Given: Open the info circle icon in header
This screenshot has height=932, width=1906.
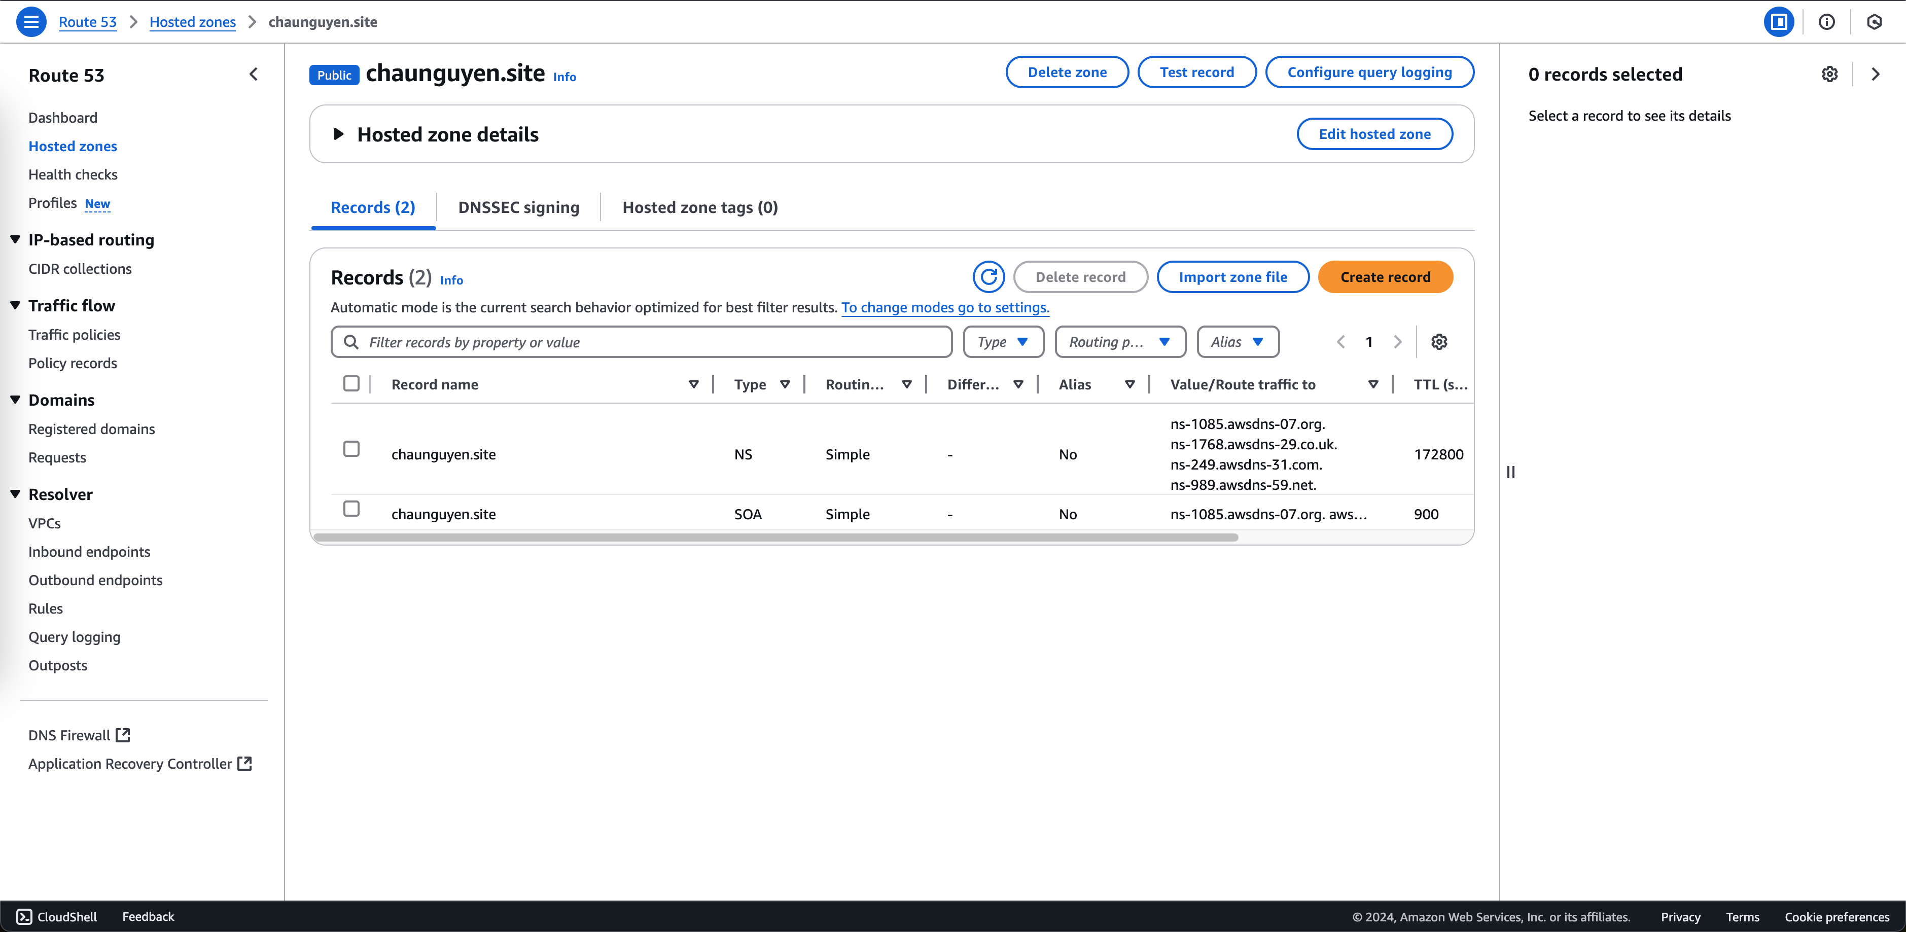Looking at the screenshot, I should point(1826,21).
